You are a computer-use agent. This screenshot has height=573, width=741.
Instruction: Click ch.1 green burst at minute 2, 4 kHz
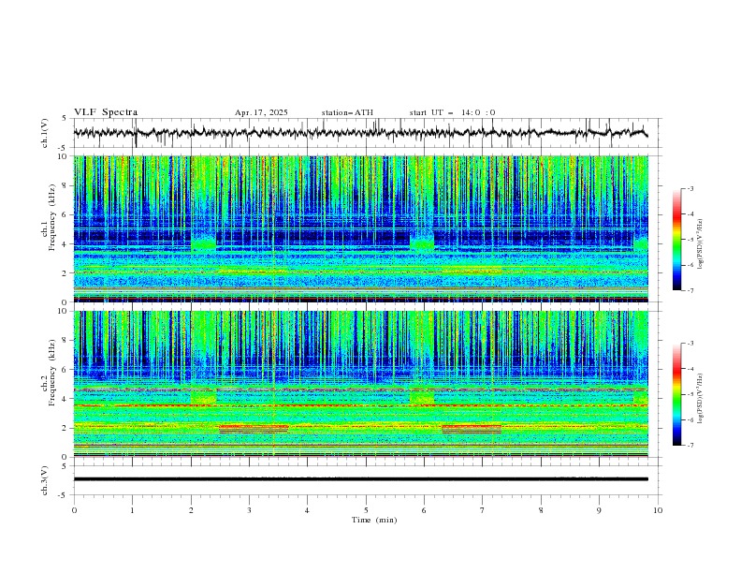coord(204,244)
